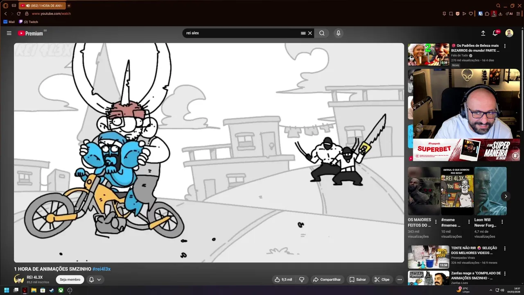Image resolution: width=524 pixels, height=295 pixels.
Task: Open options for '#meme #memes' short
Action: 469,222
